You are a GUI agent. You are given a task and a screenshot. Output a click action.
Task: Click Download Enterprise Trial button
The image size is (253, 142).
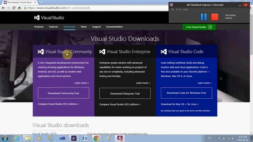tap(125, 93)
